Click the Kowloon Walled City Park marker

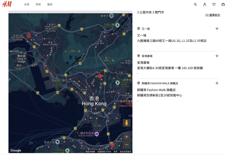[118, 82]
